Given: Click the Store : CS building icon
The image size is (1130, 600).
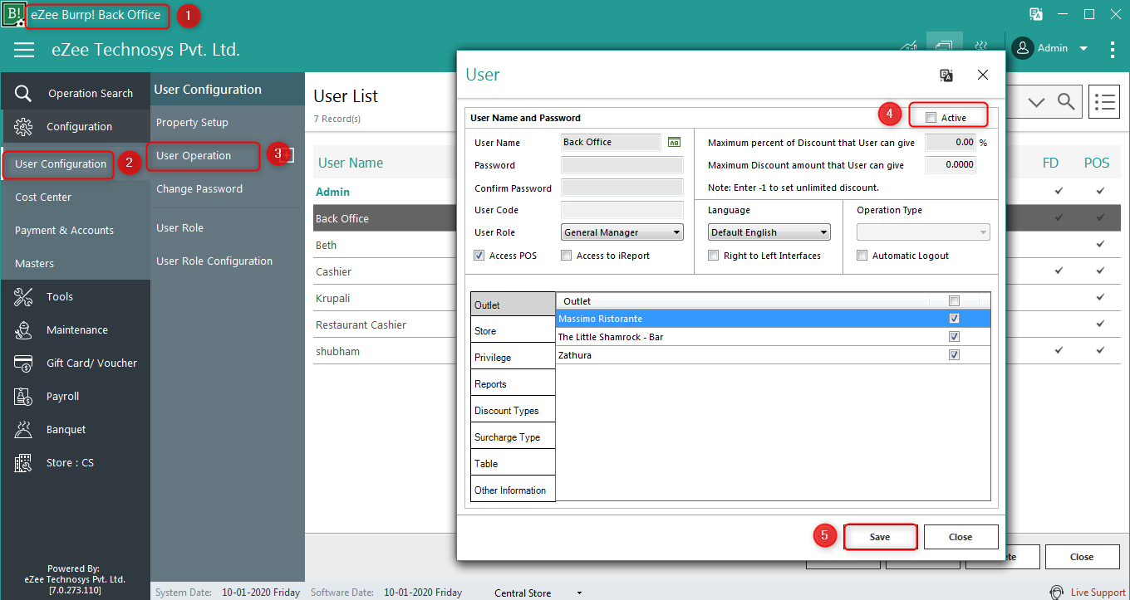Looking at the screenshot, I should (x=23, y=462).
